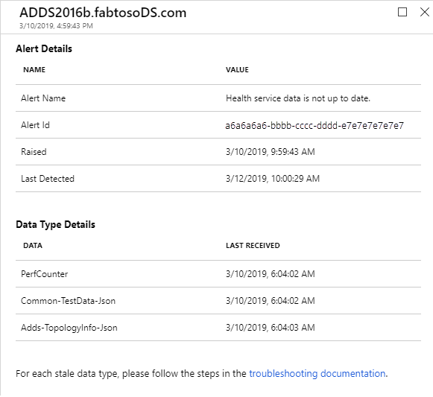Select the Alert Id value
433x397 pixels.
tap(315, 126)
